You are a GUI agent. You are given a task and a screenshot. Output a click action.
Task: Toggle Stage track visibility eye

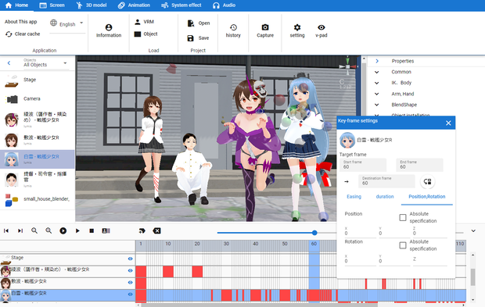point(130,259)
